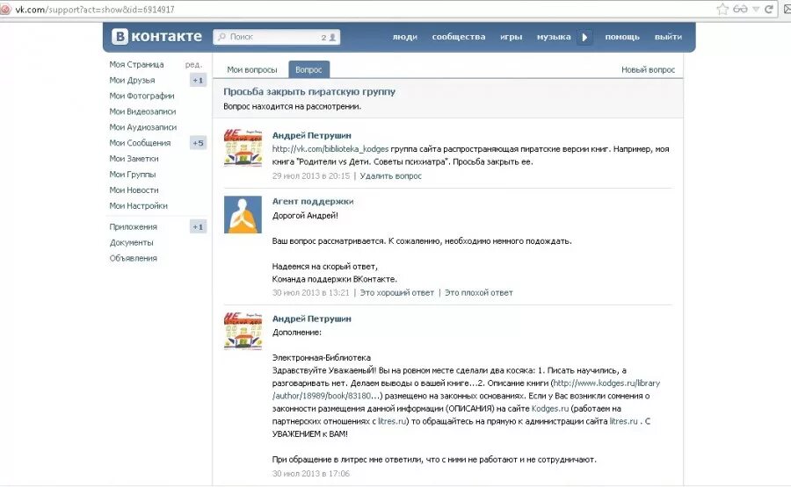Click the timestamp 30 июл 2013 в 17:06
The image size is (791, 487).
(x=311, y=474)
